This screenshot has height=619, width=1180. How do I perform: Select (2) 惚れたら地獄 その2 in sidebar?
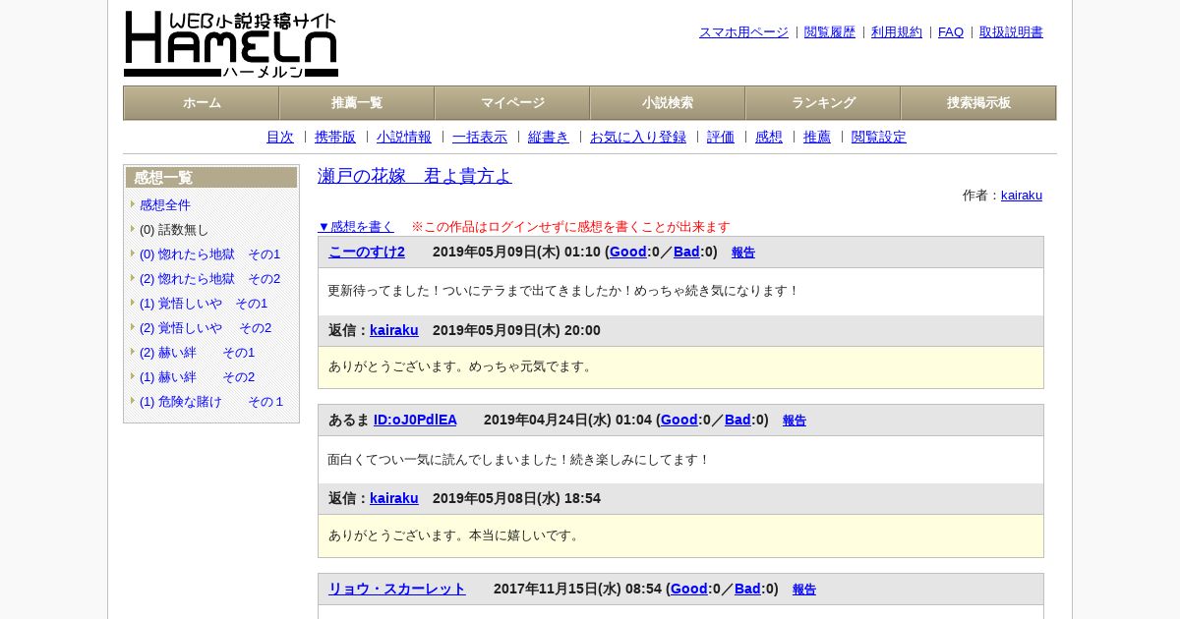(x=209, y=279)
